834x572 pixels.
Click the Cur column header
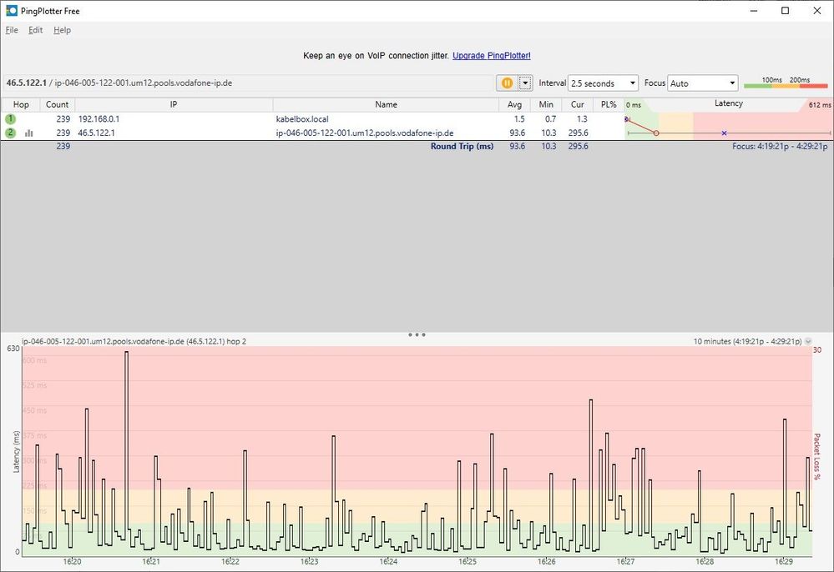click(577, 104)
